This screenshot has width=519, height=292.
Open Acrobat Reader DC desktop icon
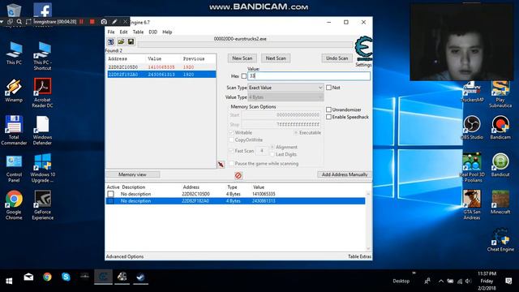click(x=42, y=93)
